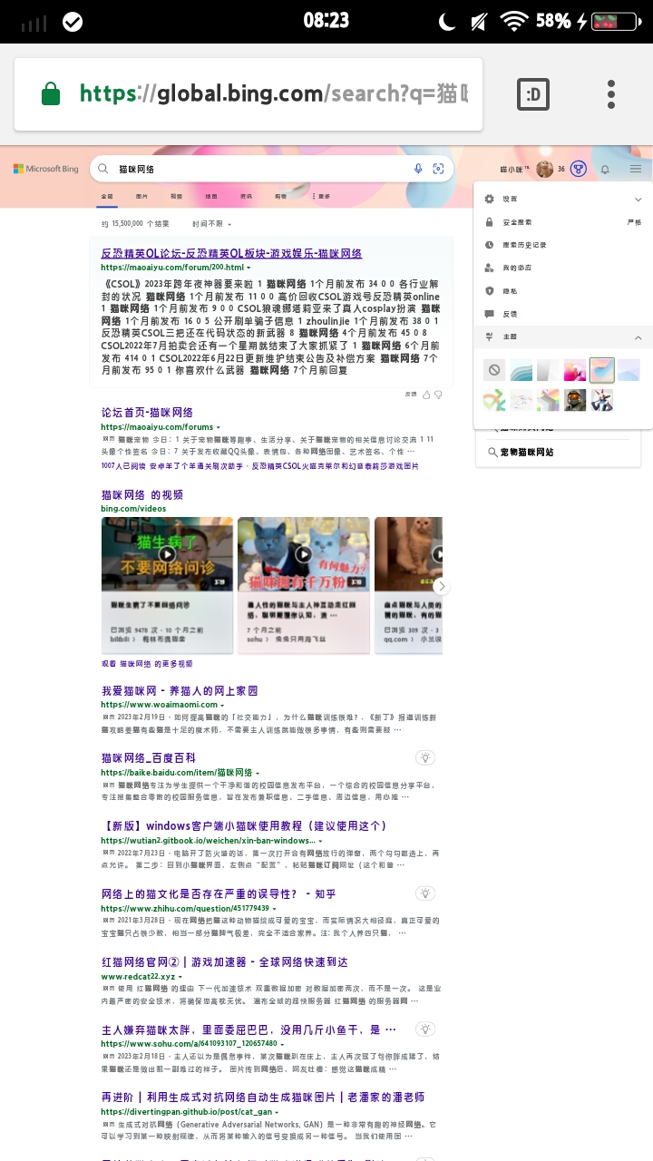Click the settings gear icon in menu
The width and height of the screenshot is (653, 1161).
pos(490,199)
